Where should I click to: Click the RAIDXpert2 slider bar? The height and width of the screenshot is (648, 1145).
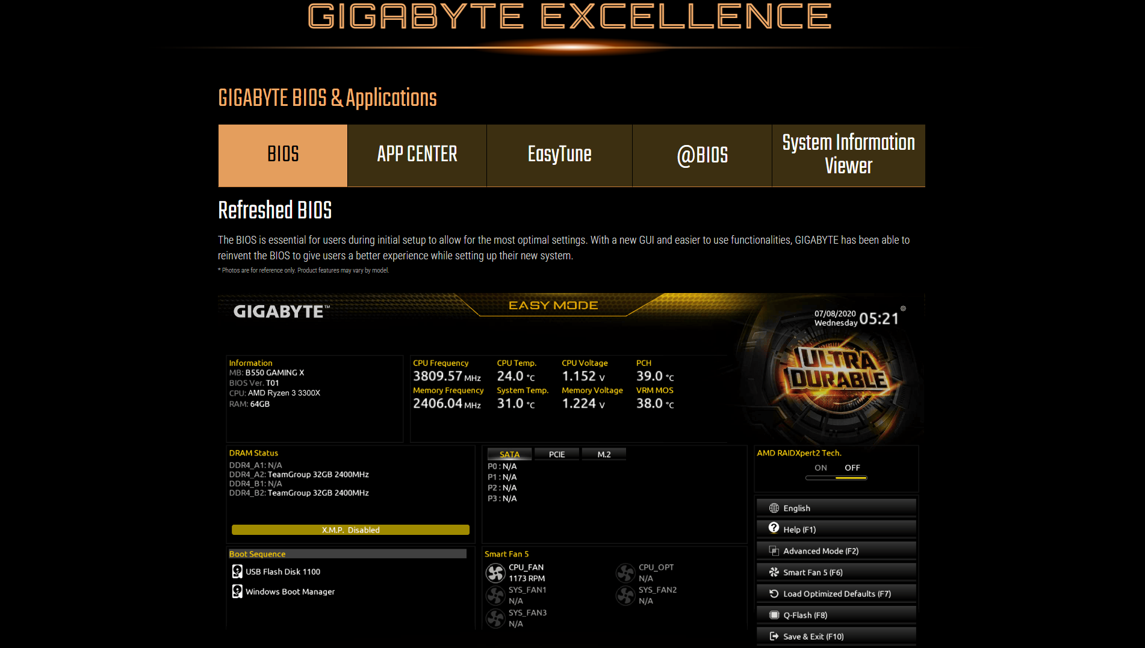point(836,478)
